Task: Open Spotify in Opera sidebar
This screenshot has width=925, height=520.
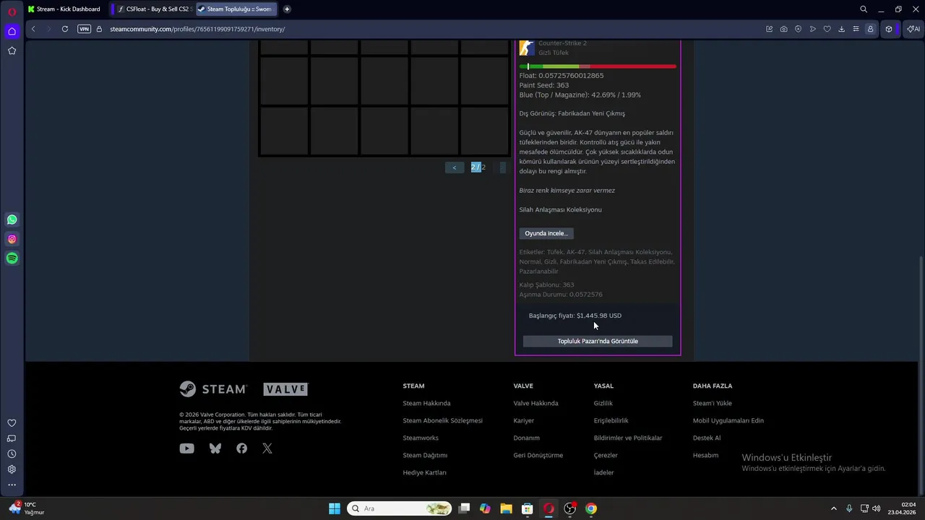Action: point(12,259)
